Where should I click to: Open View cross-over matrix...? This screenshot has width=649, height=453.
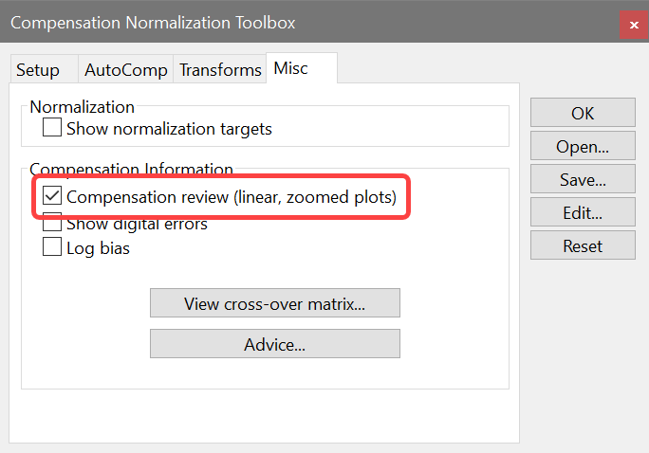(274, 303)
